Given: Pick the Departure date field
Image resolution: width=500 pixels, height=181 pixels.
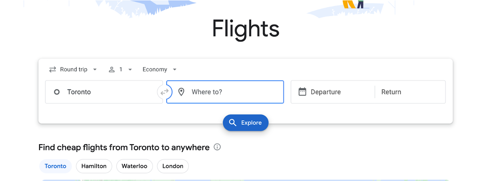Looking at the screenshot, I should point(333,92).
